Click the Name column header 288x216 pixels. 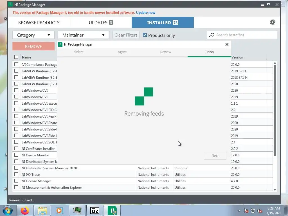point(26,57)
